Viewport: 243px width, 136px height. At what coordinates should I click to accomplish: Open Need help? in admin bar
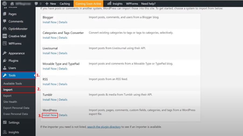tap(148, 3)
